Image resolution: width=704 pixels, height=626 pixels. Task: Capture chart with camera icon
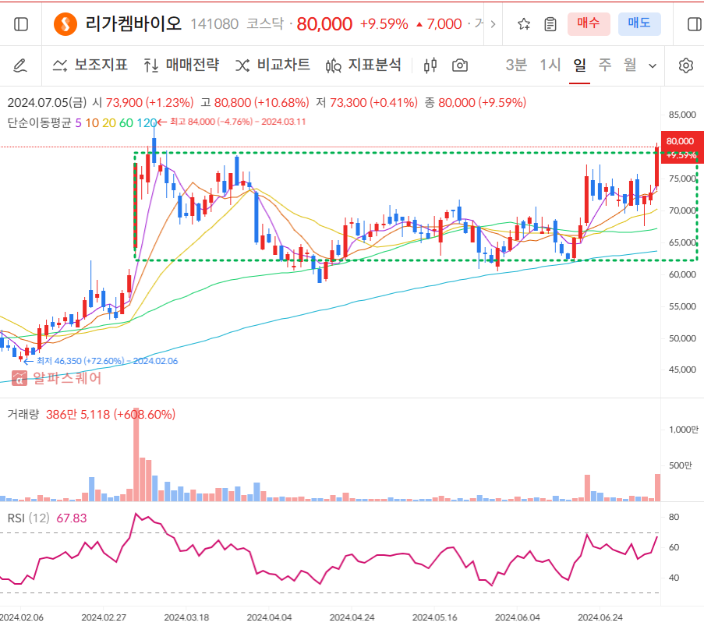point(460,65)
